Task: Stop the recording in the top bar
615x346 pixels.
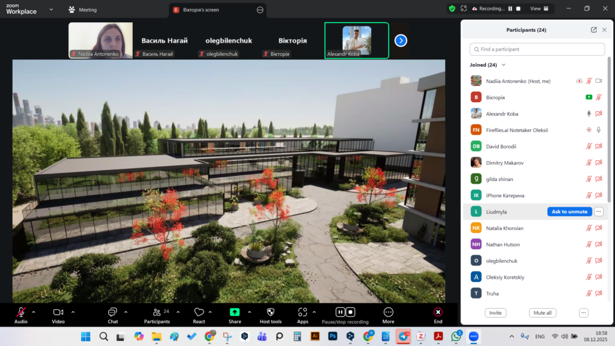Action: tap(518, 9)
